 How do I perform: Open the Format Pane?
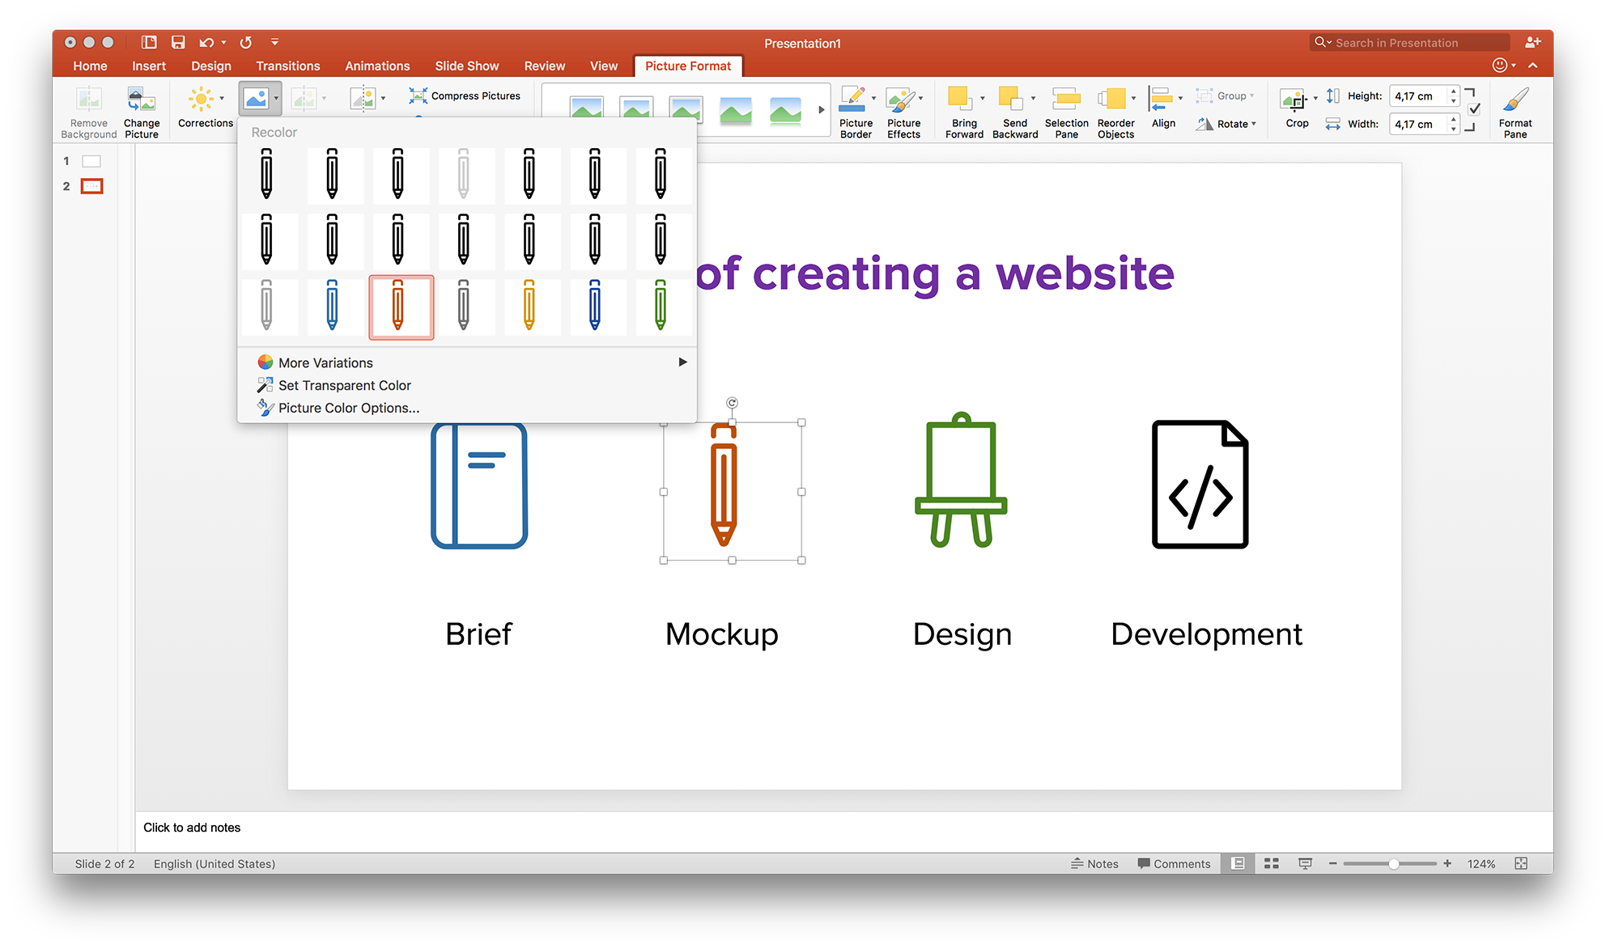click(1515, 109)
